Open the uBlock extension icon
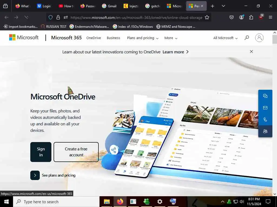 pyautogui.click(x=261, y=17)
